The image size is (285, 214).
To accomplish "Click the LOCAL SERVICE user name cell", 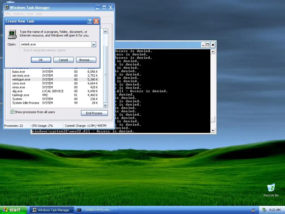I will pyautogui.click(x=53, y=91).
